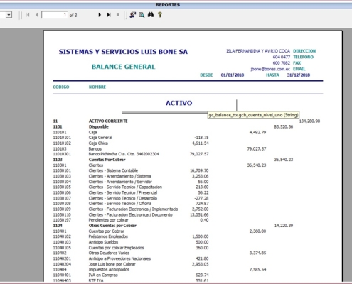Go to the first report page

[28, 15]
